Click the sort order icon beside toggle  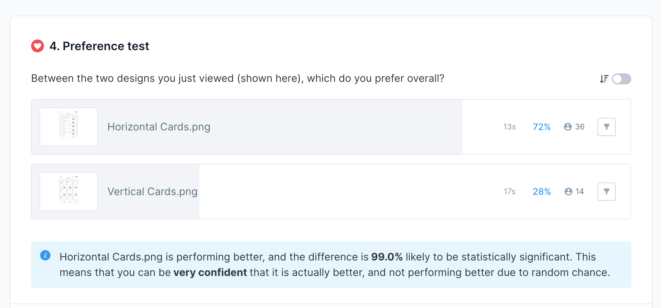(604, 79)
